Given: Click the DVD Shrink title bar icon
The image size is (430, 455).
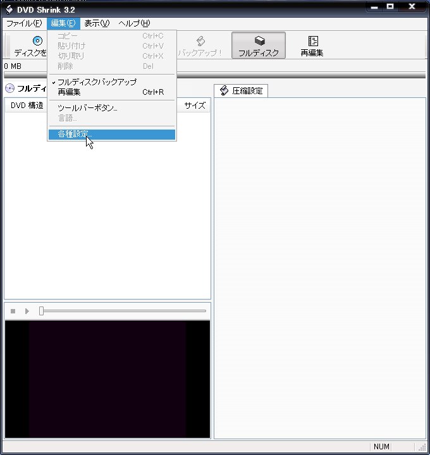Looking at the screenshot, I should (9, 9).
